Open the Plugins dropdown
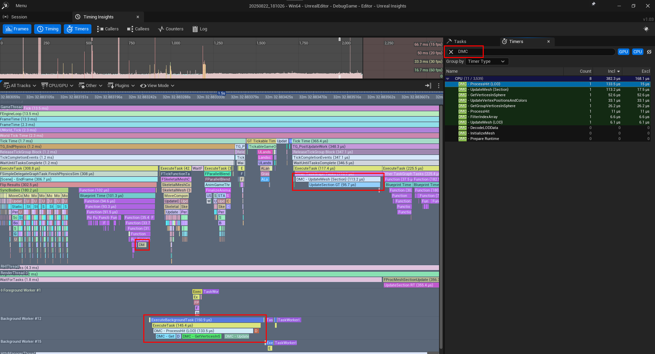This screenshot has width=655, height=354. (121, 86)
